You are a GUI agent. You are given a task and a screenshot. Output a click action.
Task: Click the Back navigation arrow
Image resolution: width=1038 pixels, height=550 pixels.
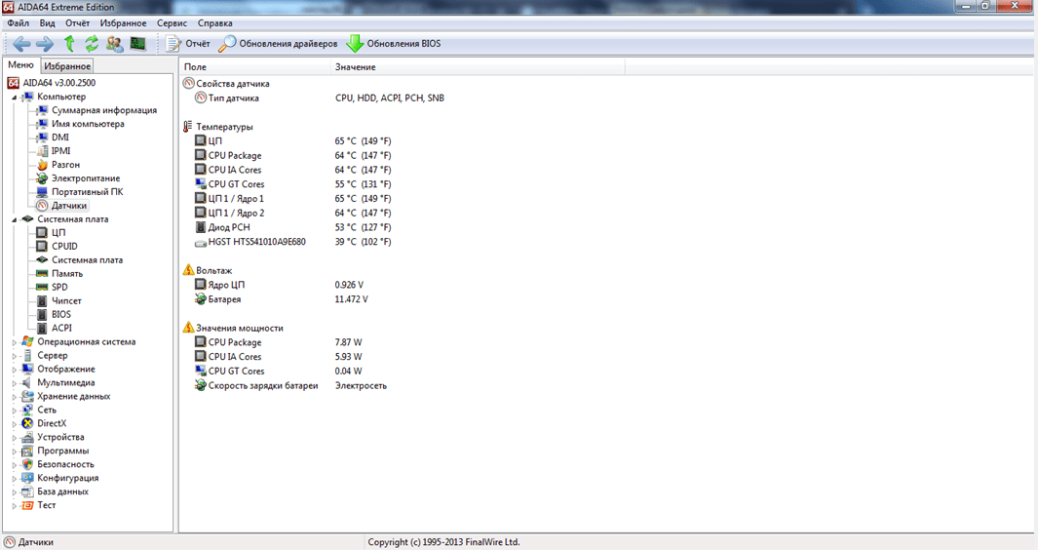point(21,44)
